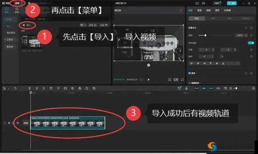Click the align-top icon in alignment row
The image size is (258, 154).
pyautogui.click(x=211, y=63)
